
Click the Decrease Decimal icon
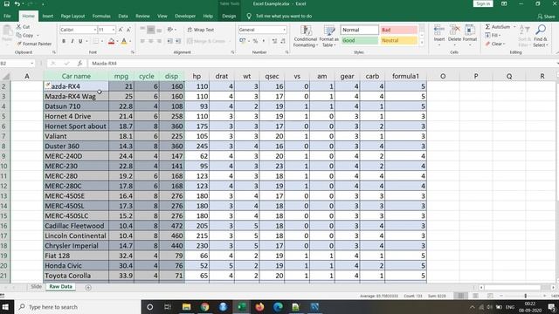tap(283, 41)
